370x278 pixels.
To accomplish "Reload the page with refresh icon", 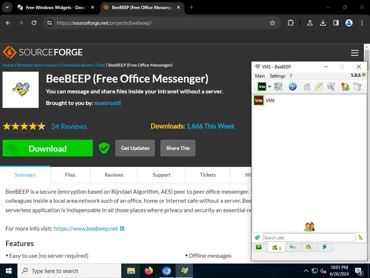I will point(34,23).
